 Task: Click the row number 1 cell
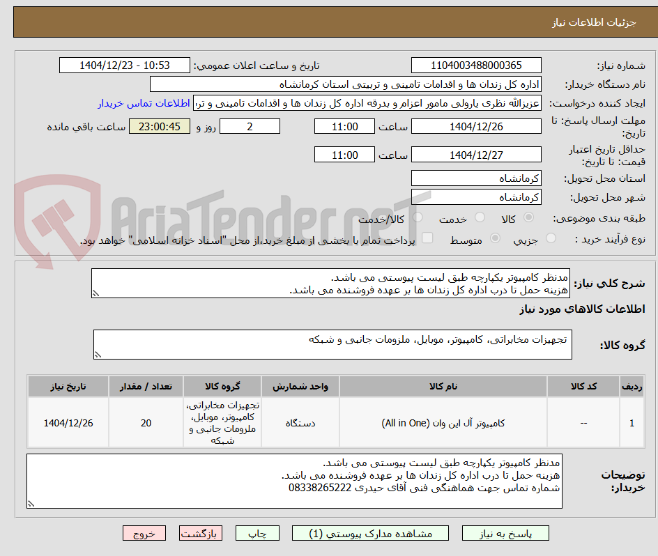tap(632, 423)
